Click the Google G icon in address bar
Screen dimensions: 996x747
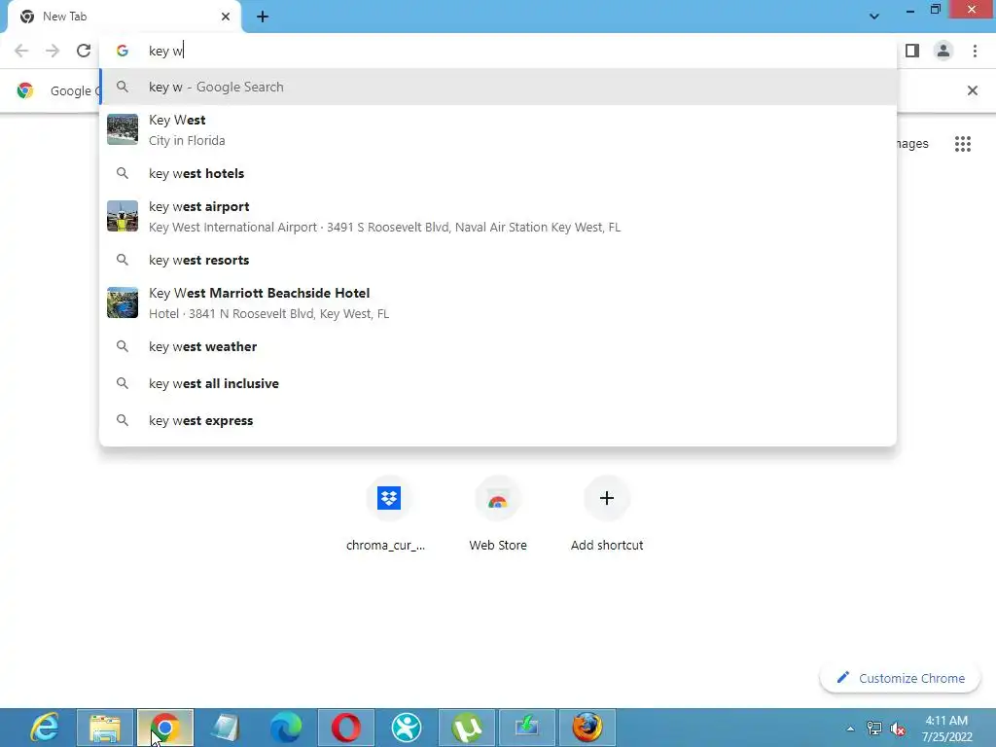coord(123,51)
